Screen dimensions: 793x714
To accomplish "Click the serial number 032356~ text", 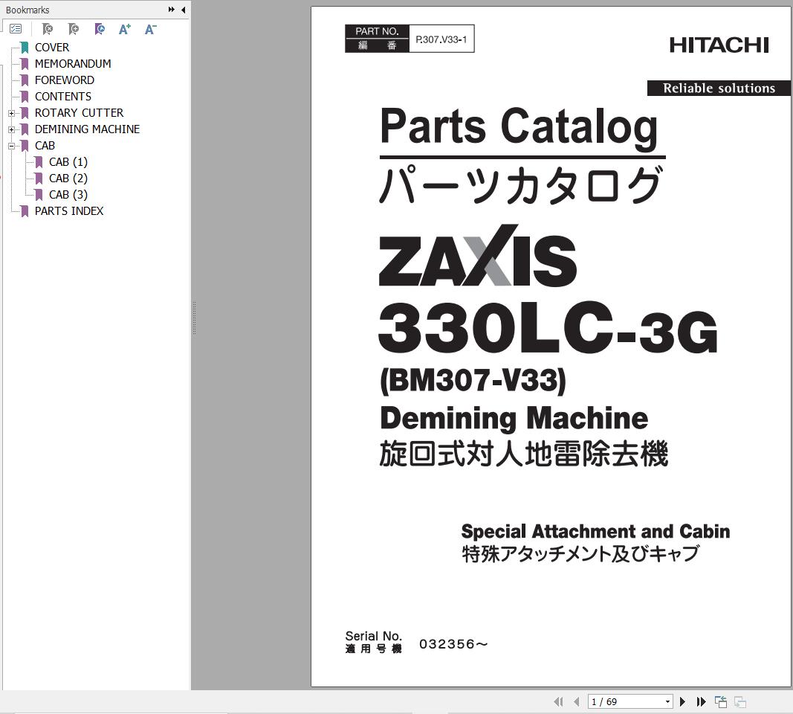I will coord(453,644).
